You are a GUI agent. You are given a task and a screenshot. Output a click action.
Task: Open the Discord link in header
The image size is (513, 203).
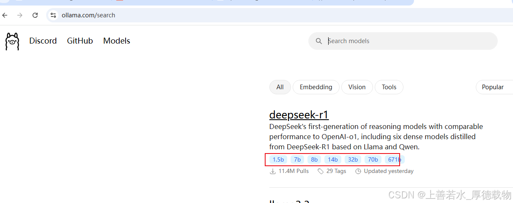(x=43, y=41)
